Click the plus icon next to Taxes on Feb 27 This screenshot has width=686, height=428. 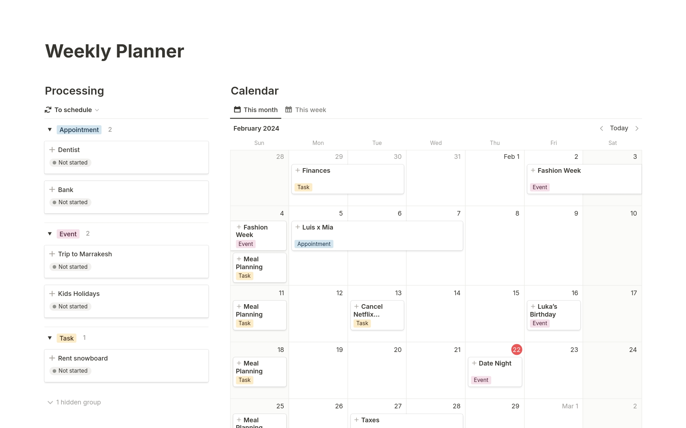coord(356,420)
